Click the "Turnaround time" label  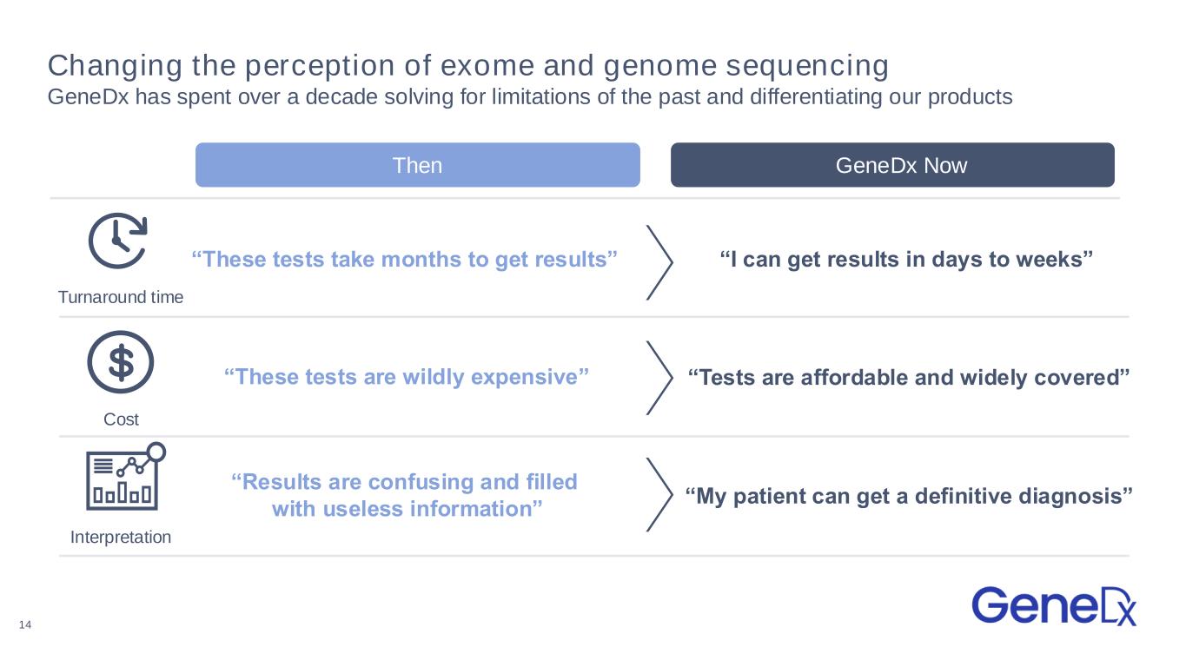(121, 297)
